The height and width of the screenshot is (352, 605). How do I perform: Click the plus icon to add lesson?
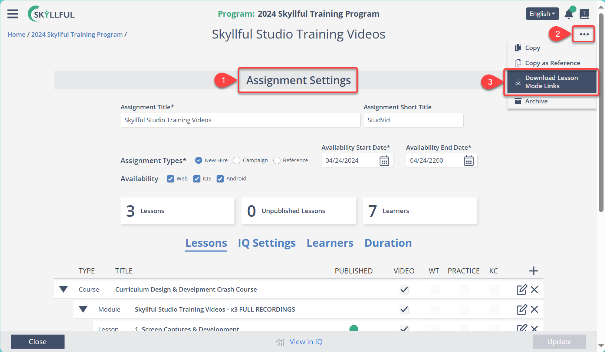(x=533, y=271)
